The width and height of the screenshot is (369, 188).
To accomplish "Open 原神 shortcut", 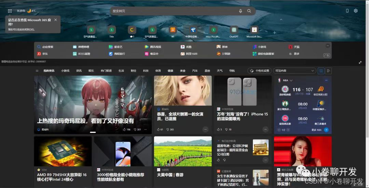I will pyautogui.click(x=222, y=47).
